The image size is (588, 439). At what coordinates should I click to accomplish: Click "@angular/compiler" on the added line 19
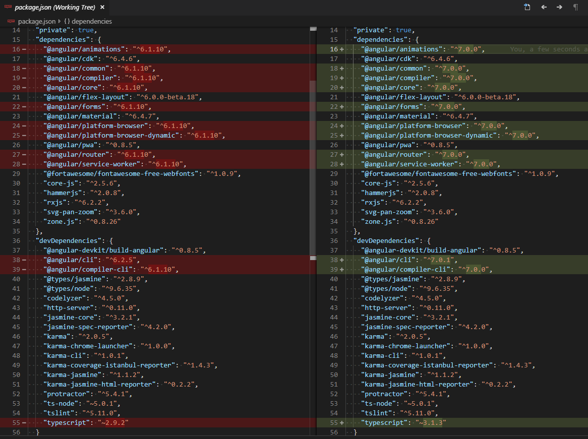point(398,78)
